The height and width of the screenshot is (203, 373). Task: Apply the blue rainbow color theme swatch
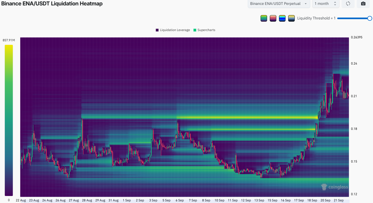point(282,18)
